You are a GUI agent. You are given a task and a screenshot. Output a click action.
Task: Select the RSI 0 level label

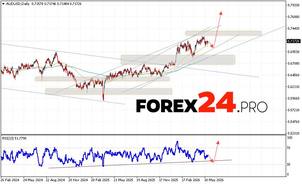[288, 174]
